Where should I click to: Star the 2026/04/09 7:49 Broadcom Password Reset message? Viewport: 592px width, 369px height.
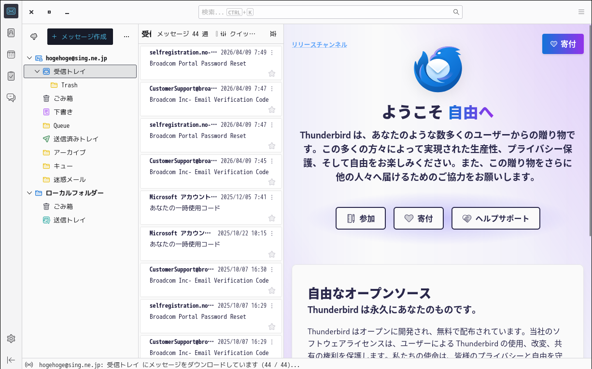[272, 73]
